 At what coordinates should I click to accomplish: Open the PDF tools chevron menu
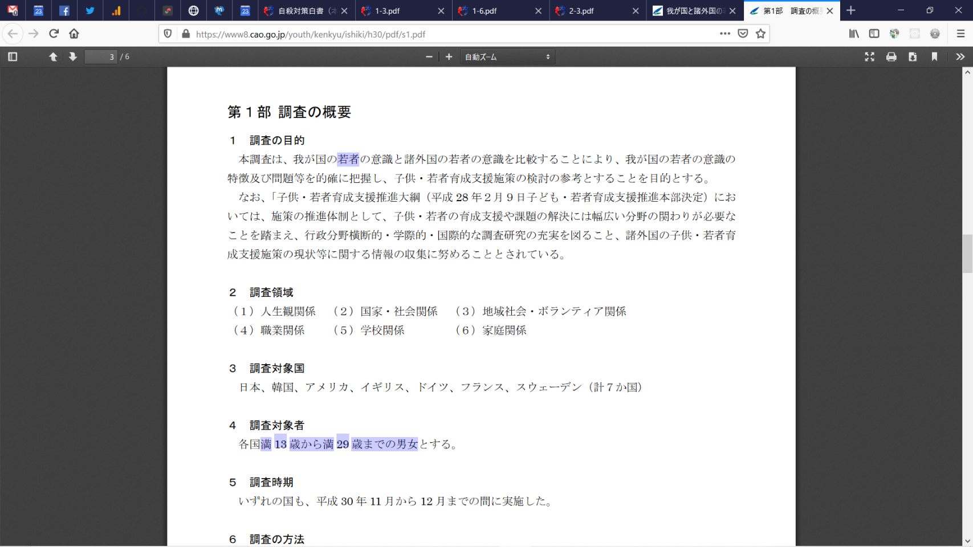pyautogui.click(x=960, y=57)
